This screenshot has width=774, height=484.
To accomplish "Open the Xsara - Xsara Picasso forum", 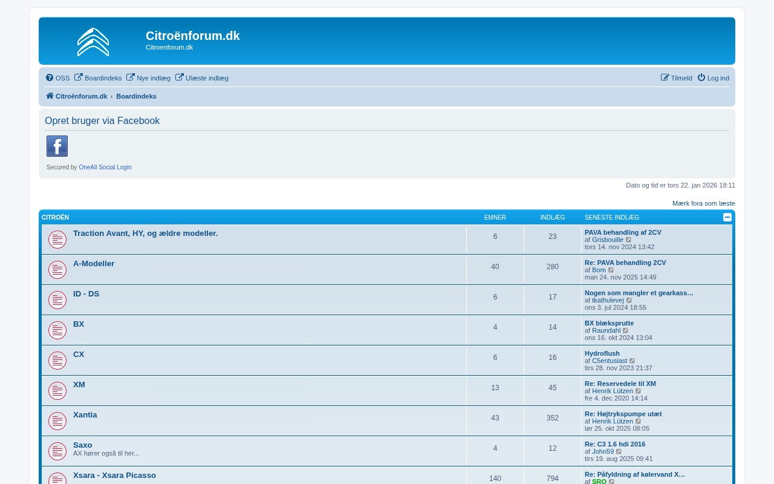I will pyautogui.click(x=114, y=476).
